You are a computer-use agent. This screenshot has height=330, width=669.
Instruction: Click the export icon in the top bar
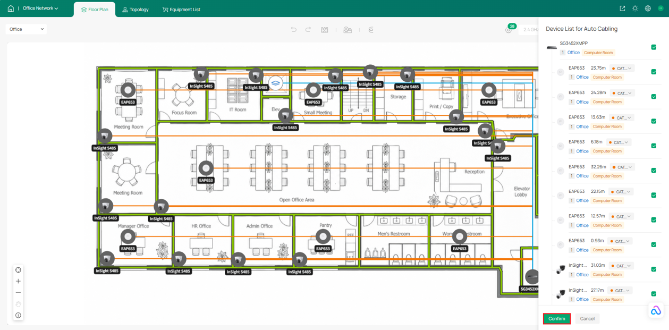(622, 9)
